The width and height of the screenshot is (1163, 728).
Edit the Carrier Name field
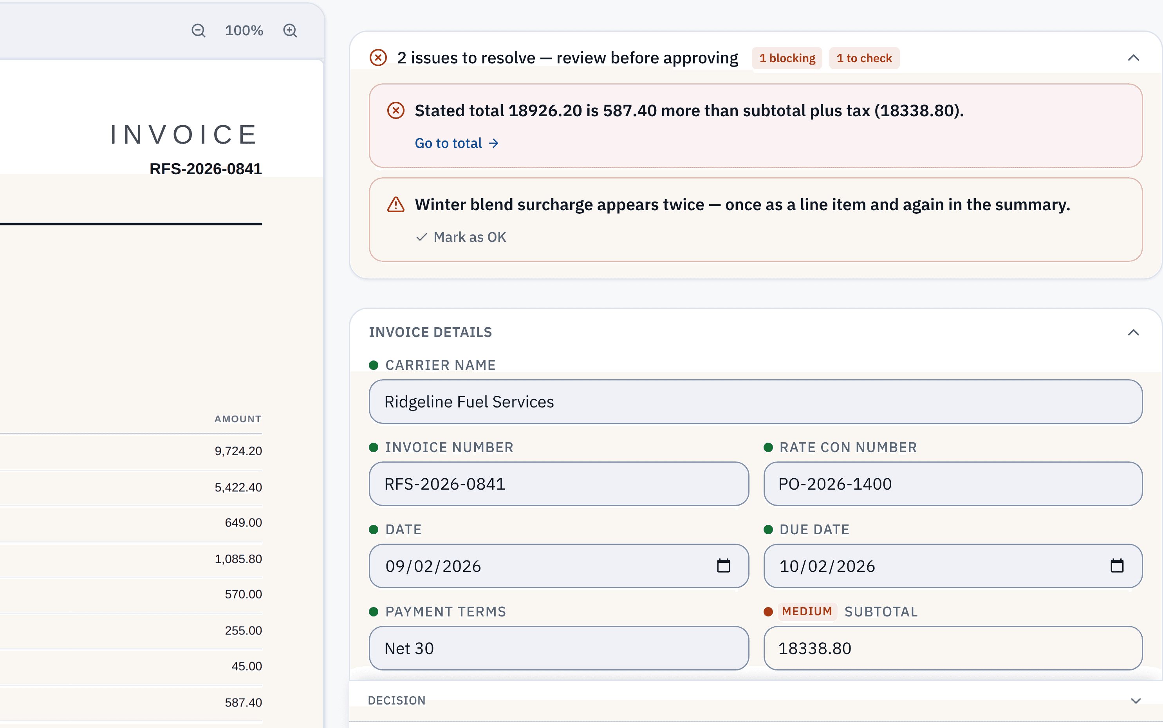(756, 402)
